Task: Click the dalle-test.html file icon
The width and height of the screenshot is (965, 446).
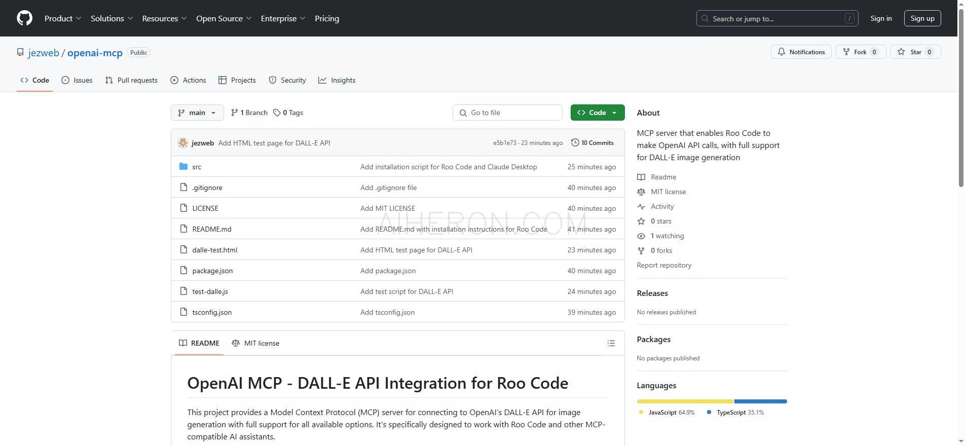Action: coord(183,250)
